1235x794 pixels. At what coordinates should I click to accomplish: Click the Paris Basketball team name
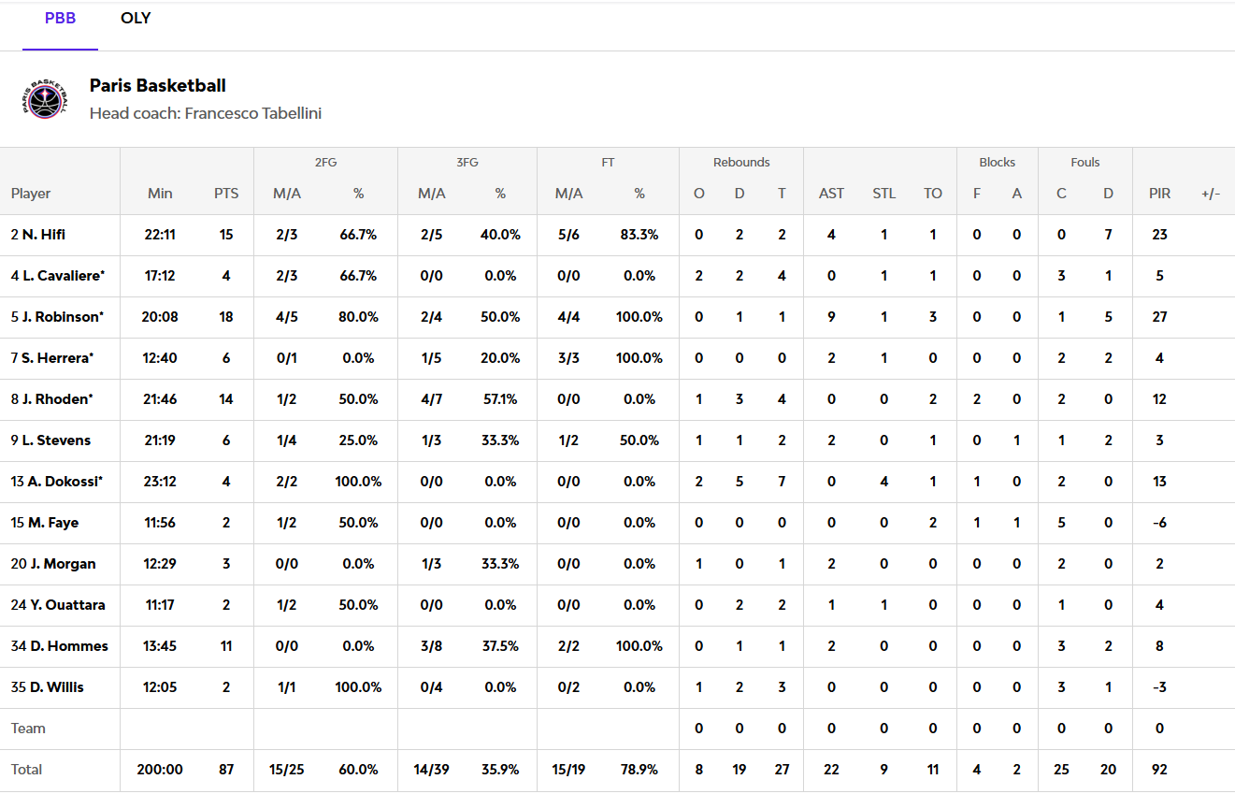[157, 85]
